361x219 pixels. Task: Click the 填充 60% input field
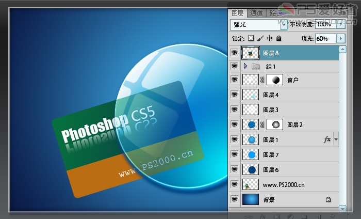coord(326,39)
